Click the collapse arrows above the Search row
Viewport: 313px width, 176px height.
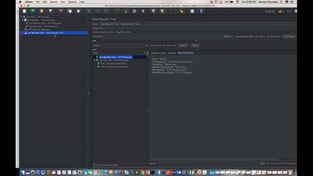tap(94, 41)
